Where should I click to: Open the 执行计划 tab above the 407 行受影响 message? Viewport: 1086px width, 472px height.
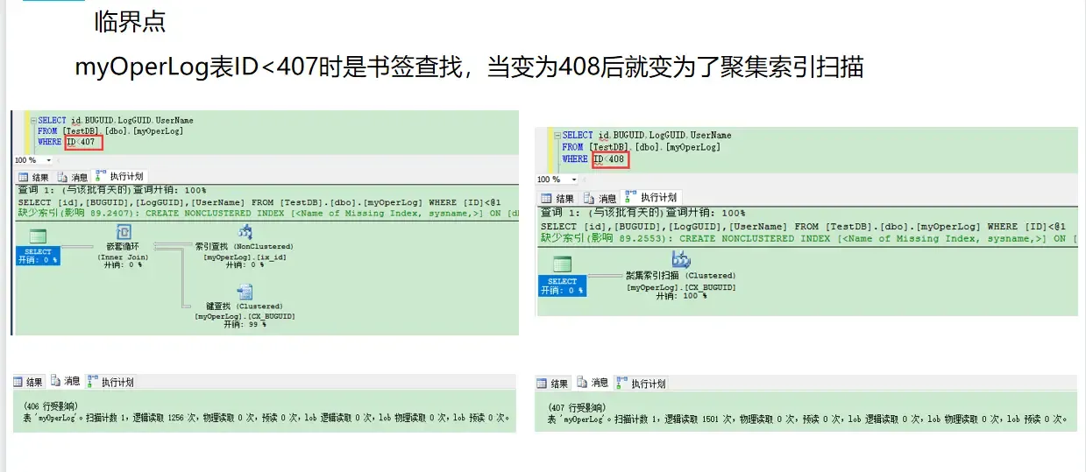tap(641, 384)
